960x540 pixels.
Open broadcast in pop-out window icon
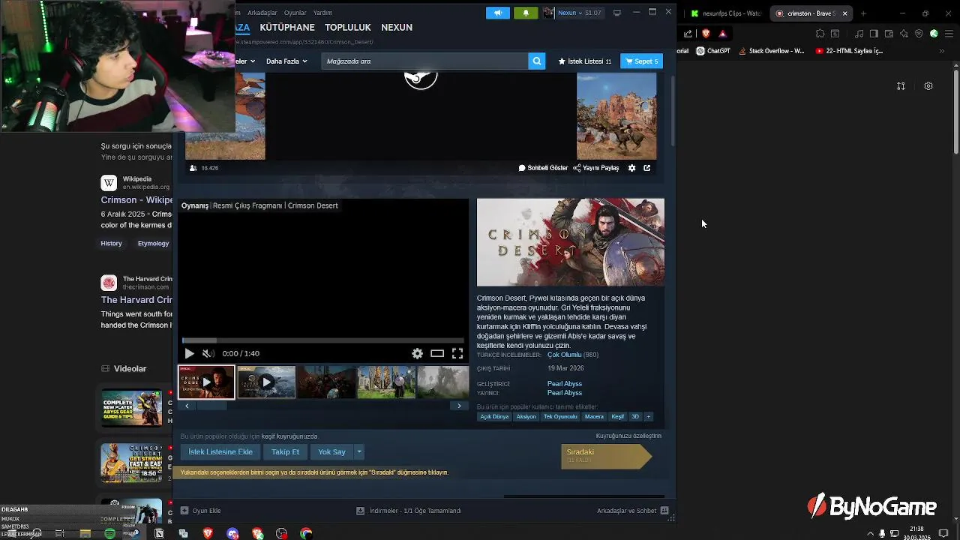click(647, 168)
